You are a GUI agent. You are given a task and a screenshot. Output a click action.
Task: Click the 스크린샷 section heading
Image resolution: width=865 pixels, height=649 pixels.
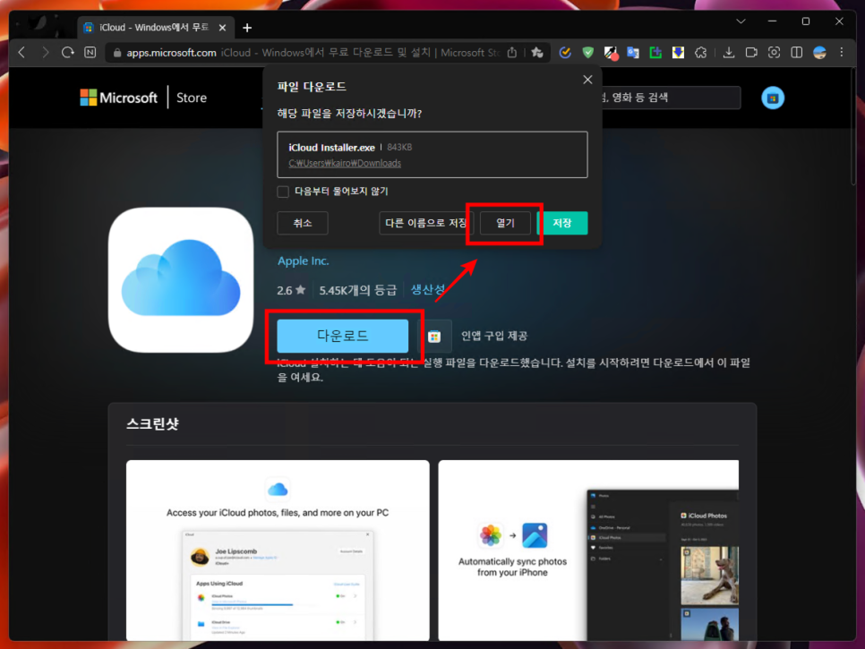pos(152,423)
